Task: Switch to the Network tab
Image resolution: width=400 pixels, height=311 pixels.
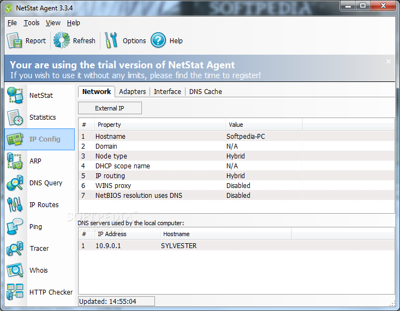Action: pyautogui.click(x=97, y=91)
